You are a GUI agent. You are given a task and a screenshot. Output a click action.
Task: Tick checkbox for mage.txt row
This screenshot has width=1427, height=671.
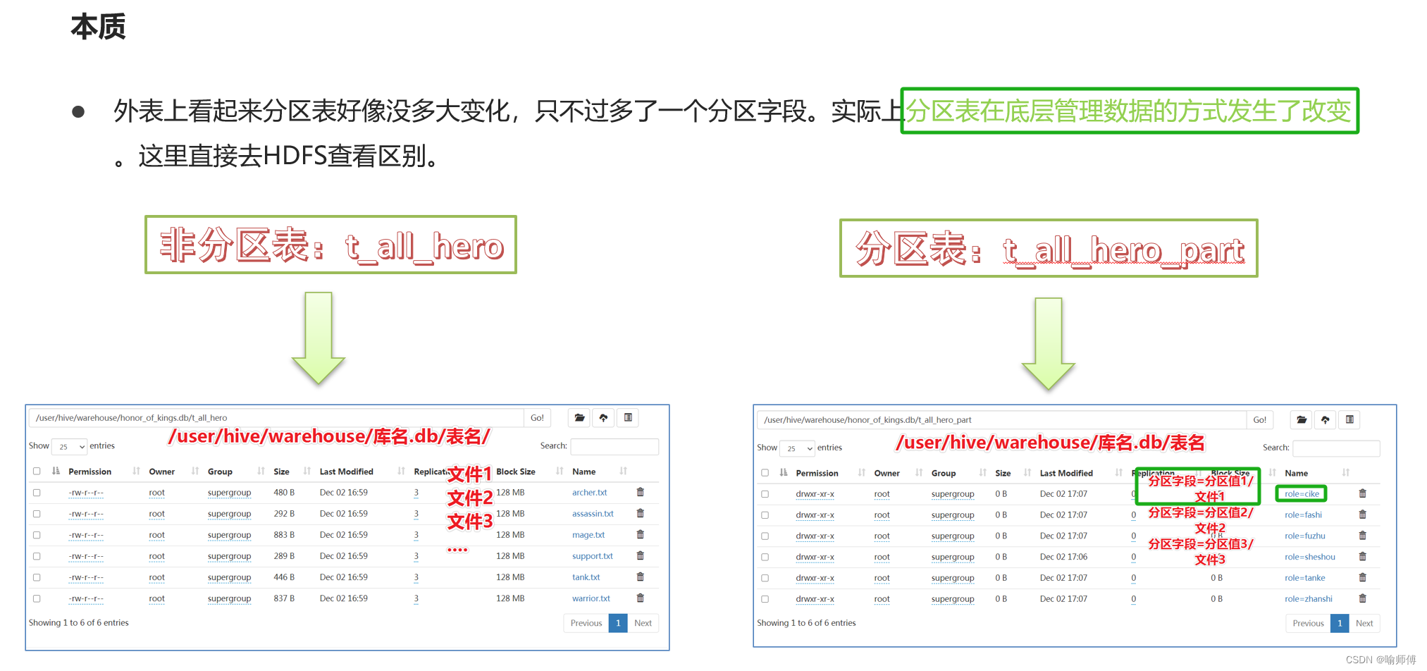coord(37,535)
